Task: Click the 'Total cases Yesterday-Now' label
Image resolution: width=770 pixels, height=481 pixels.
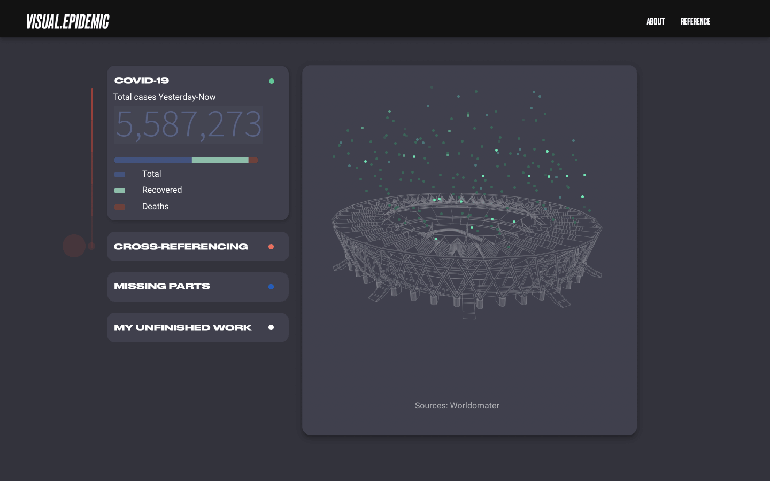Action: click(x=164, y=97)
